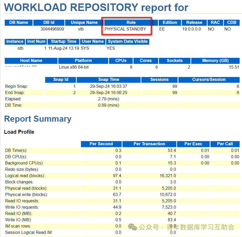
Task: Click the System Data Visible value YES
Action: 111,48
